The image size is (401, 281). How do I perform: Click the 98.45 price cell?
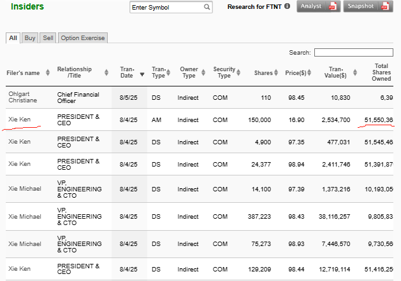pos(296,98)
